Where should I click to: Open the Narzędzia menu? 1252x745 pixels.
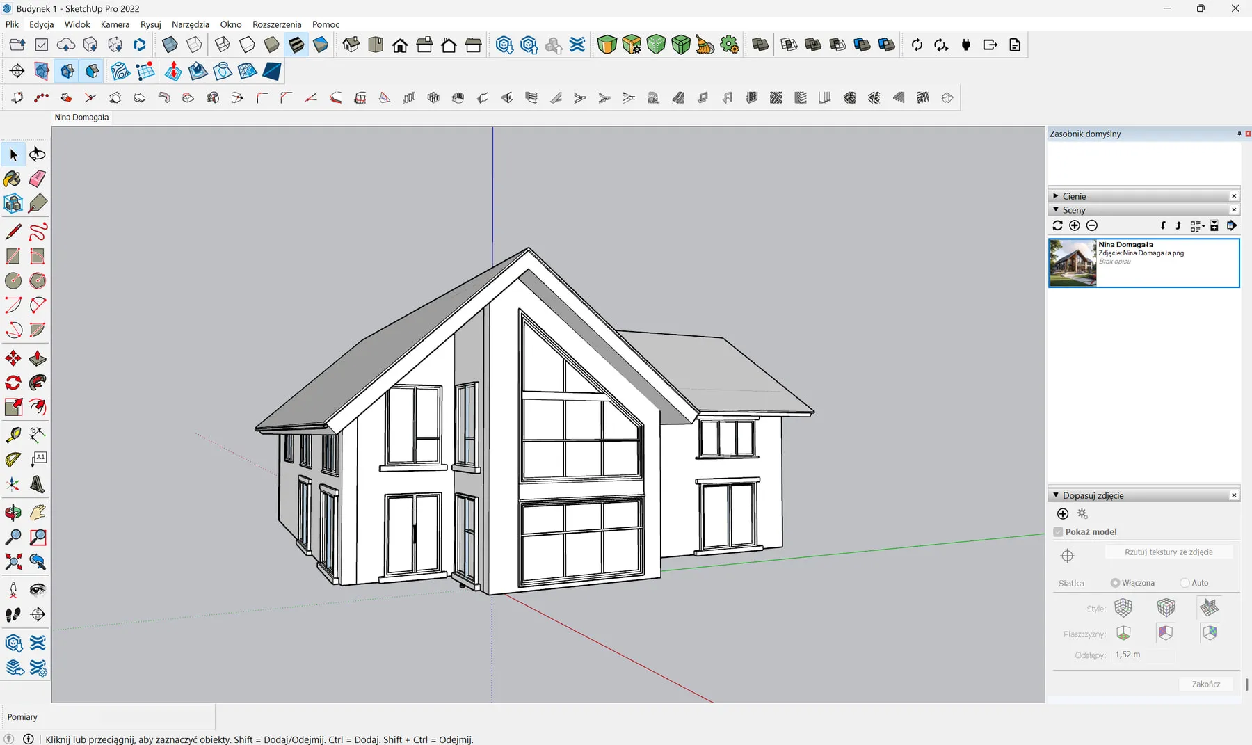tap(191, 24)
